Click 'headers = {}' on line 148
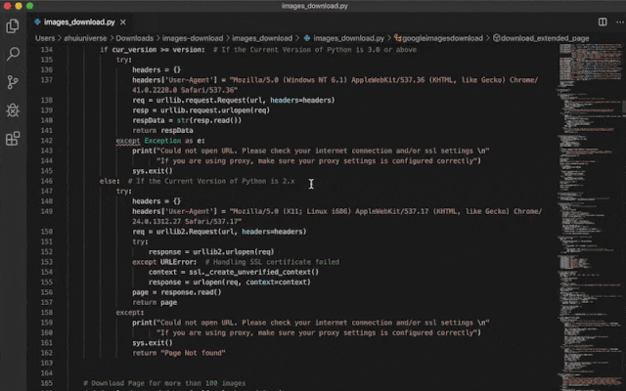626x391 pixels. coord(156,201)
